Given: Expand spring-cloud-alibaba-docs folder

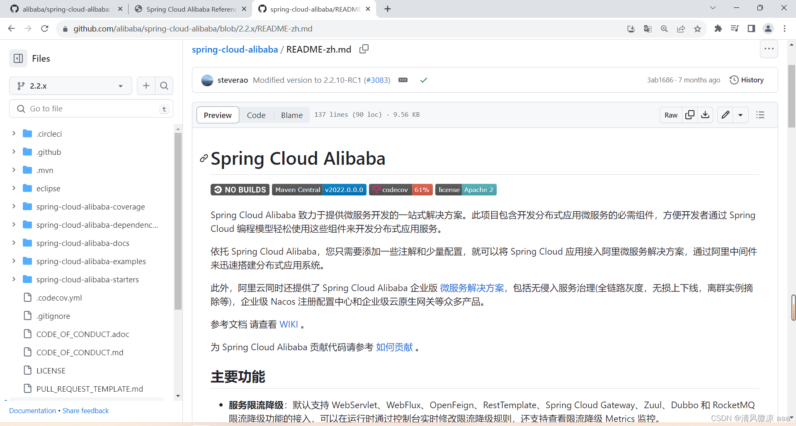Looking at the screenshot, I should click(x=14, y=243).
